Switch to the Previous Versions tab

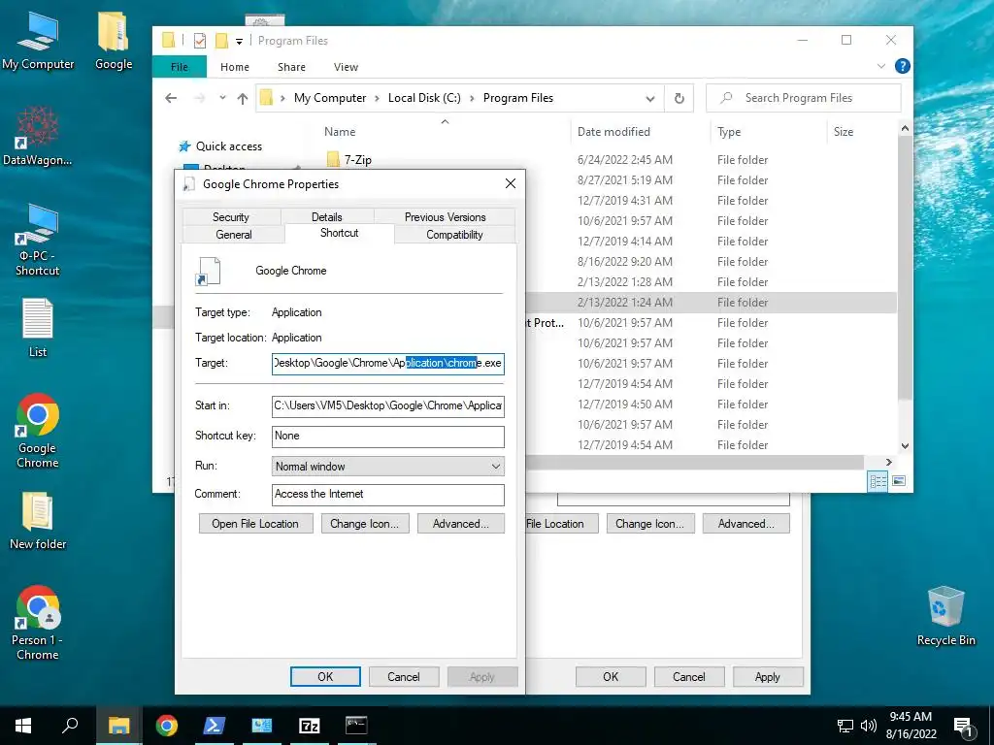pos(445,216)
